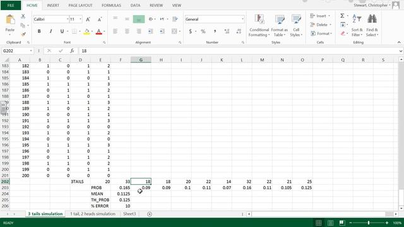Toggle Center horizontal alignment
This screenshot has width=404, height=227.
tap(127, 32)
